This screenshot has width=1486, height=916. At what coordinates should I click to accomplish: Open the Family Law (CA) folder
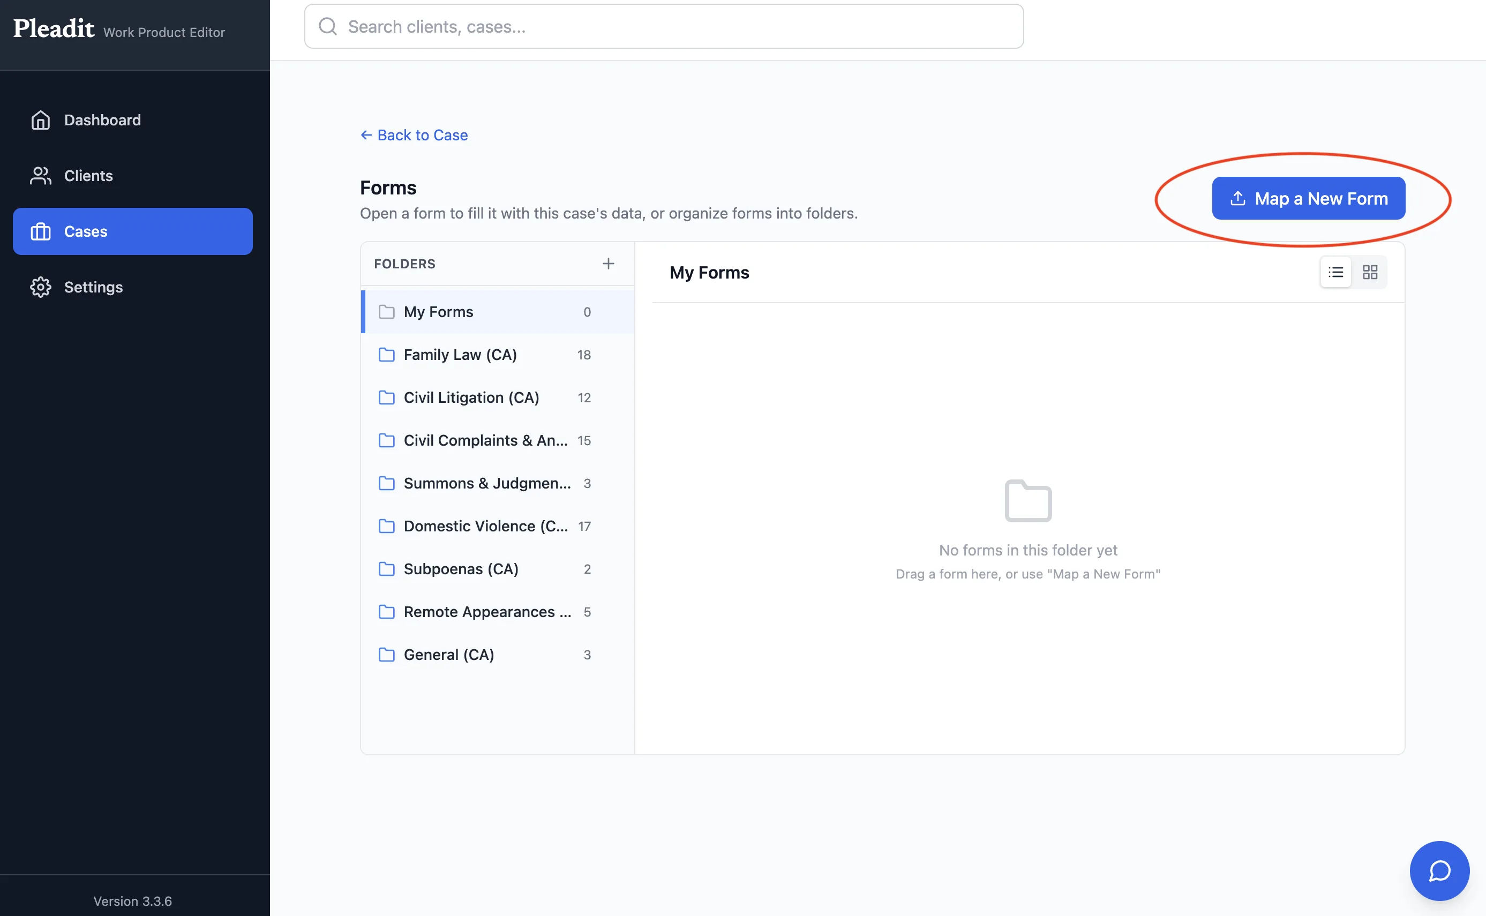pyautogui.click(x=498, y=355)
